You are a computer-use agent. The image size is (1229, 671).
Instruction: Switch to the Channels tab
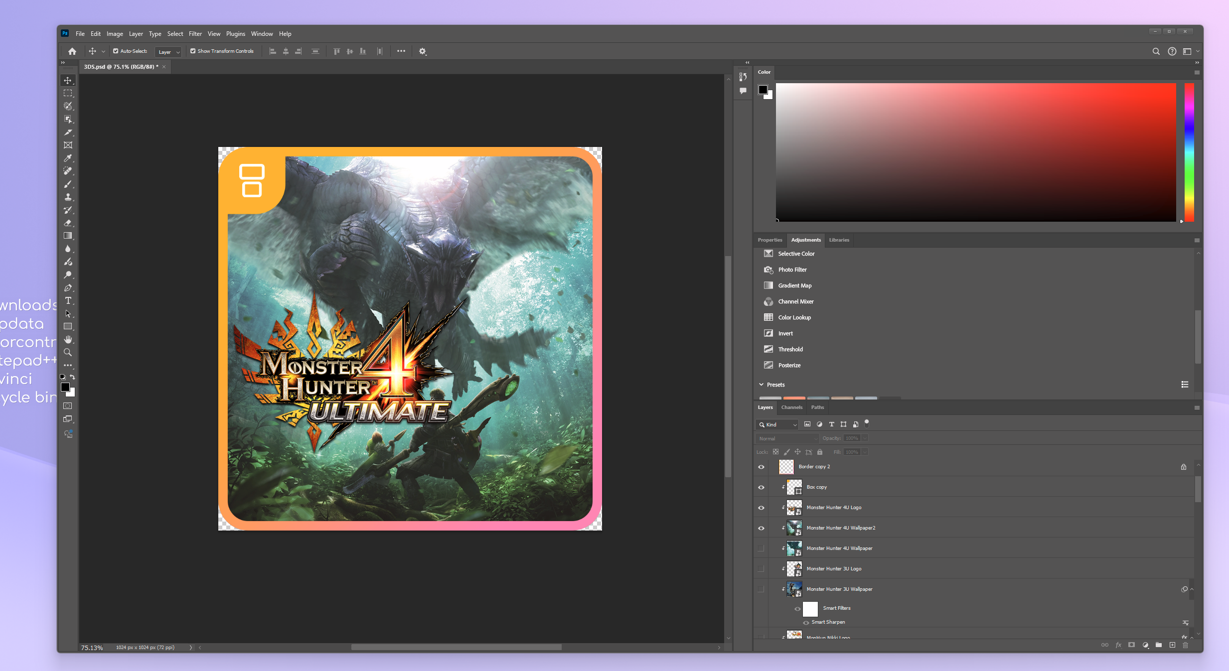click(x=791, y=407)
